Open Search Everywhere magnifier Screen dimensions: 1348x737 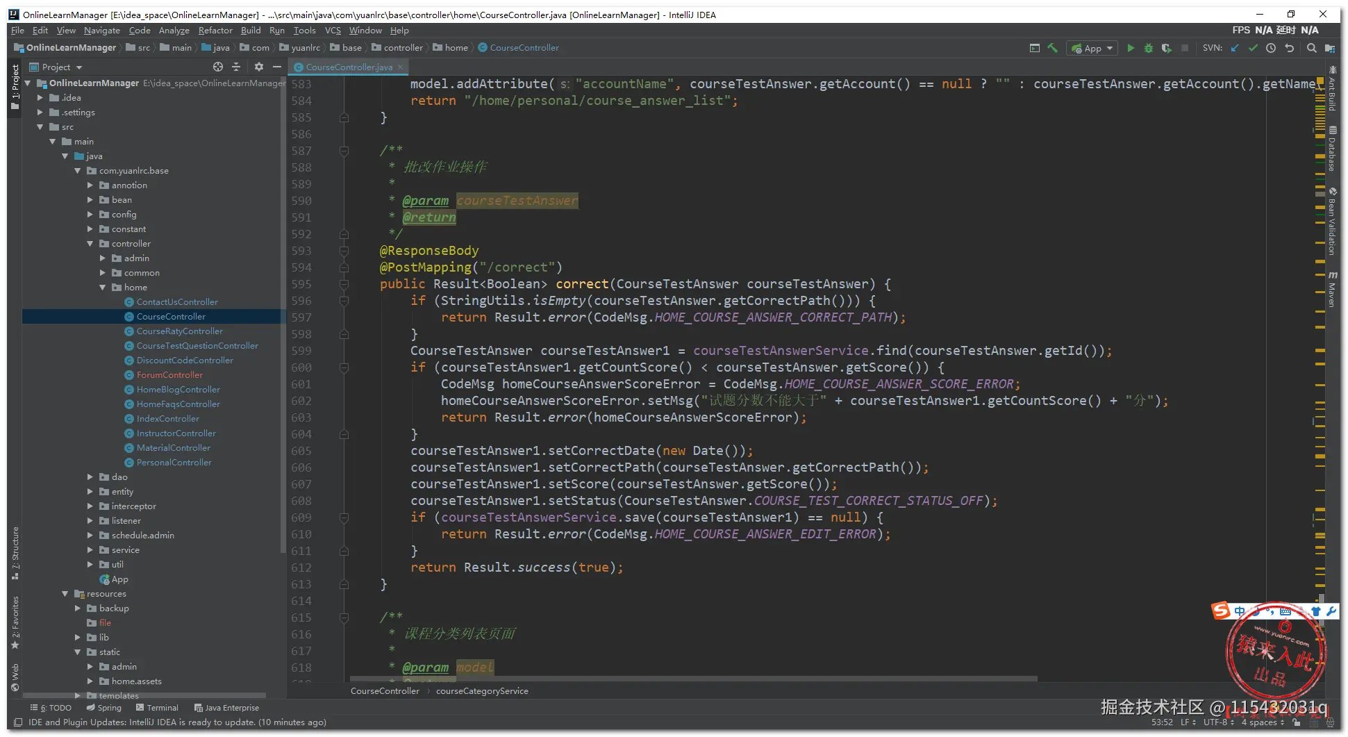(1311, 48)
